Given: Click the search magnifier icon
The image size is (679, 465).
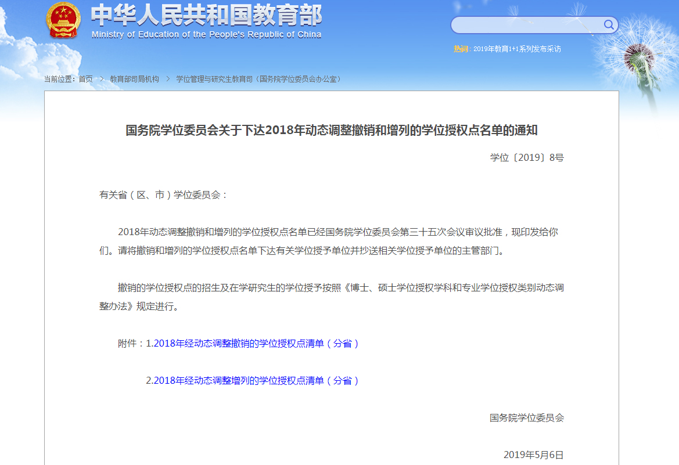Looking at the screenshot, I should [x=609, y=24].
